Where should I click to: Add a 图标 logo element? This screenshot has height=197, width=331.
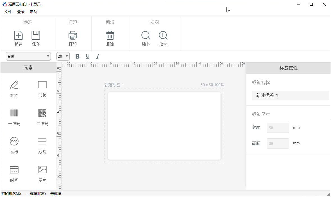pyautogui.click(x=14, y=145)
